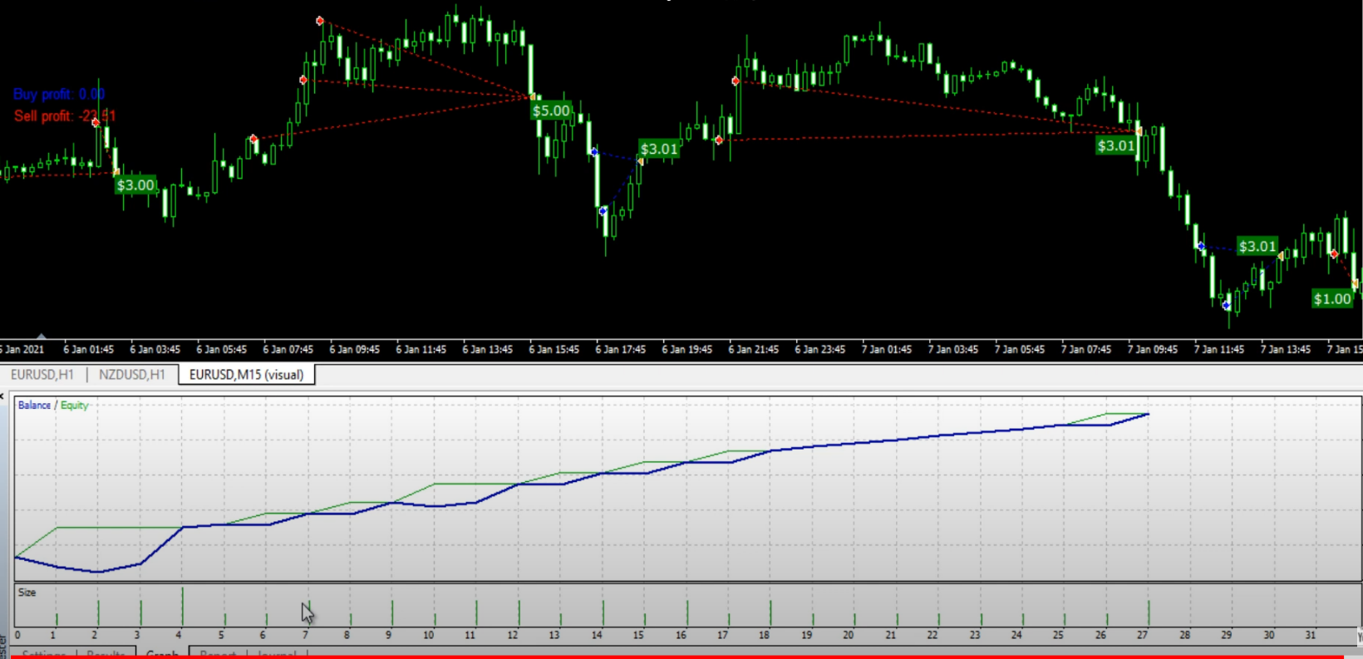Click the red sell marker right of Sell profit text
Image resolution: width=1363 pixels, height=659 pixels.
click(96, 123)
